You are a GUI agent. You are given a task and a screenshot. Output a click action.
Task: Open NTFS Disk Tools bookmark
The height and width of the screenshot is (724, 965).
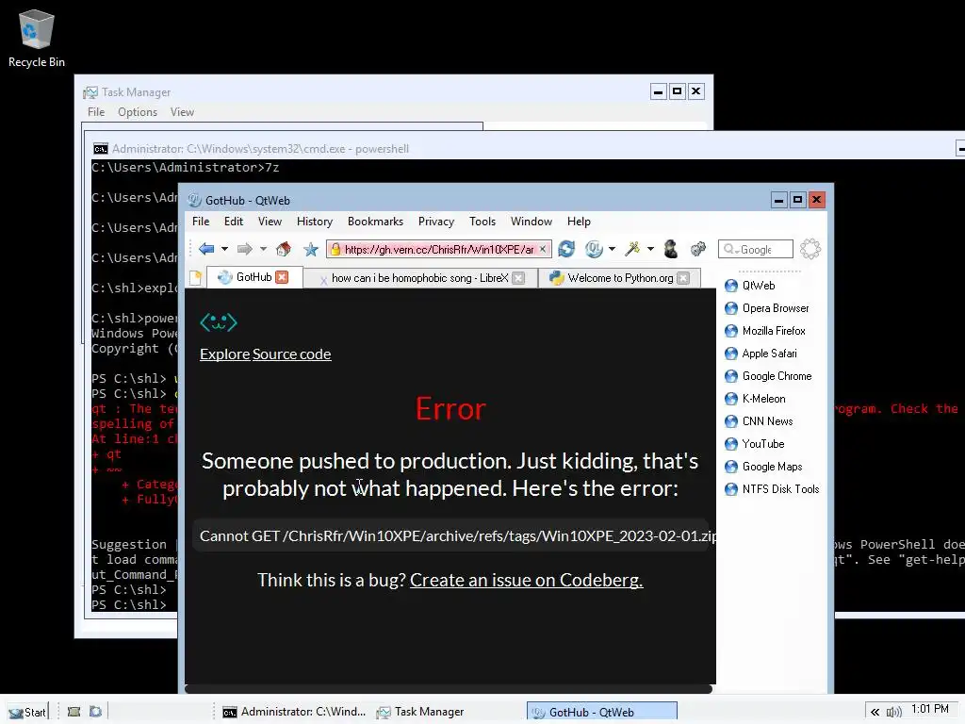coord(772,489)
